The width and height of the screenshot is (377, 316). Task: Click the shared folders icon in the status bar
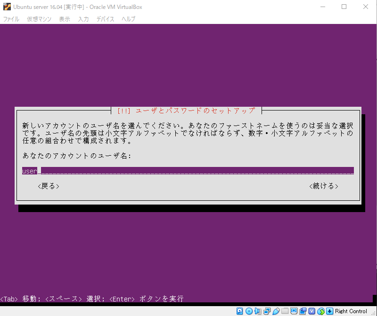pos(285,311)
